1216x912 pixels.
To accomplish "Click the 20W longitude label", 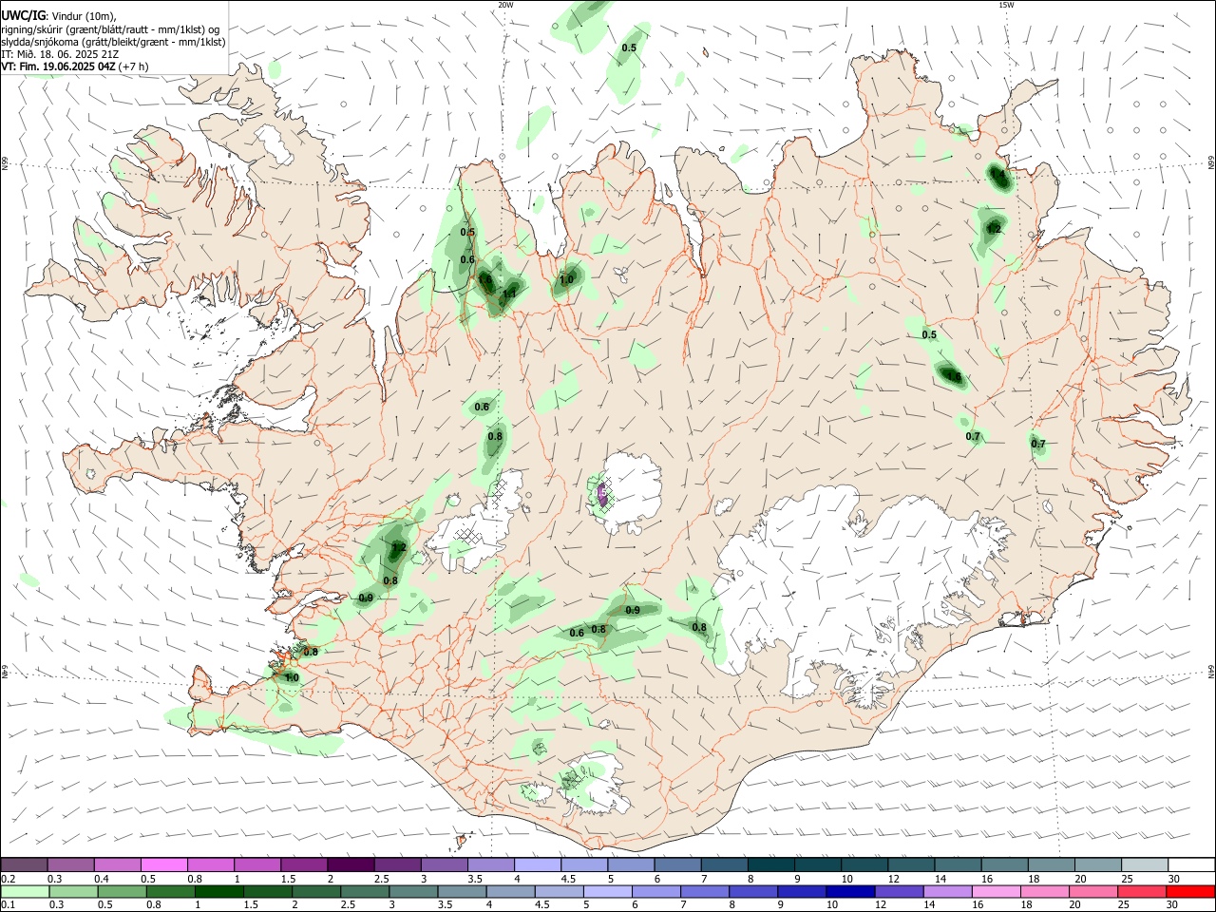I will (505, 5).
